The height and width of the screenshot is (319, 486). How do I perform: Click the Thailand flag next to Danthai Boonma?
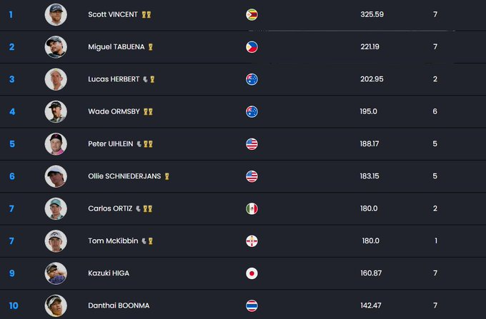(252, 305)
